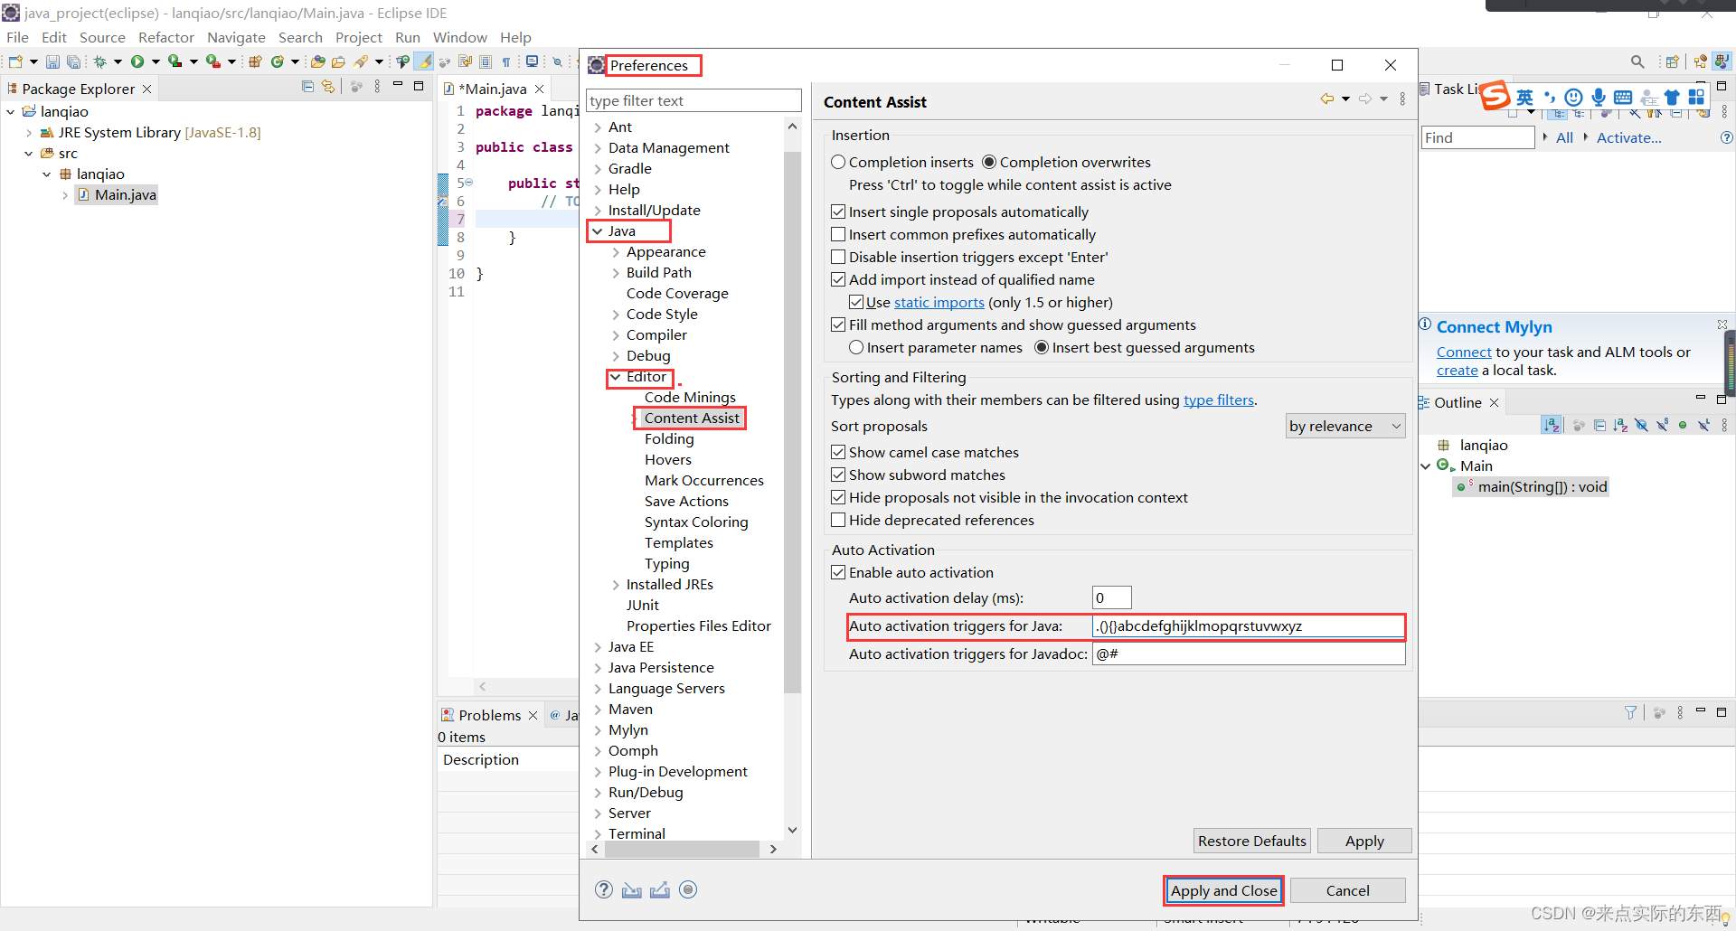Open the Window menu
Screen dimensions: 1736x931
click(x=459, y=37)
